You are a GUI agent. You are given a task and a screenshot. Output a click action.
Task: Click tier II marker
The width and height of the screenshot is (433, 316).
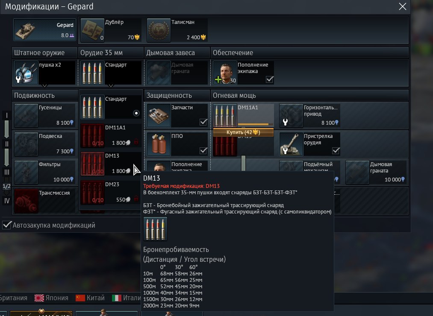pyautogui.click(x=7, y=144)
